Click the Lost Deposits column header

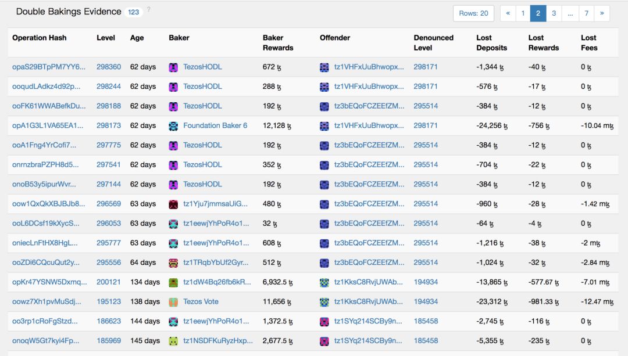tap(491, 43)
